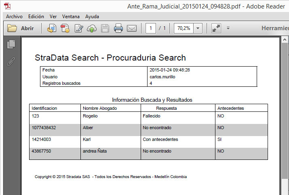Click the username carlos.murillo

(162, 77)
